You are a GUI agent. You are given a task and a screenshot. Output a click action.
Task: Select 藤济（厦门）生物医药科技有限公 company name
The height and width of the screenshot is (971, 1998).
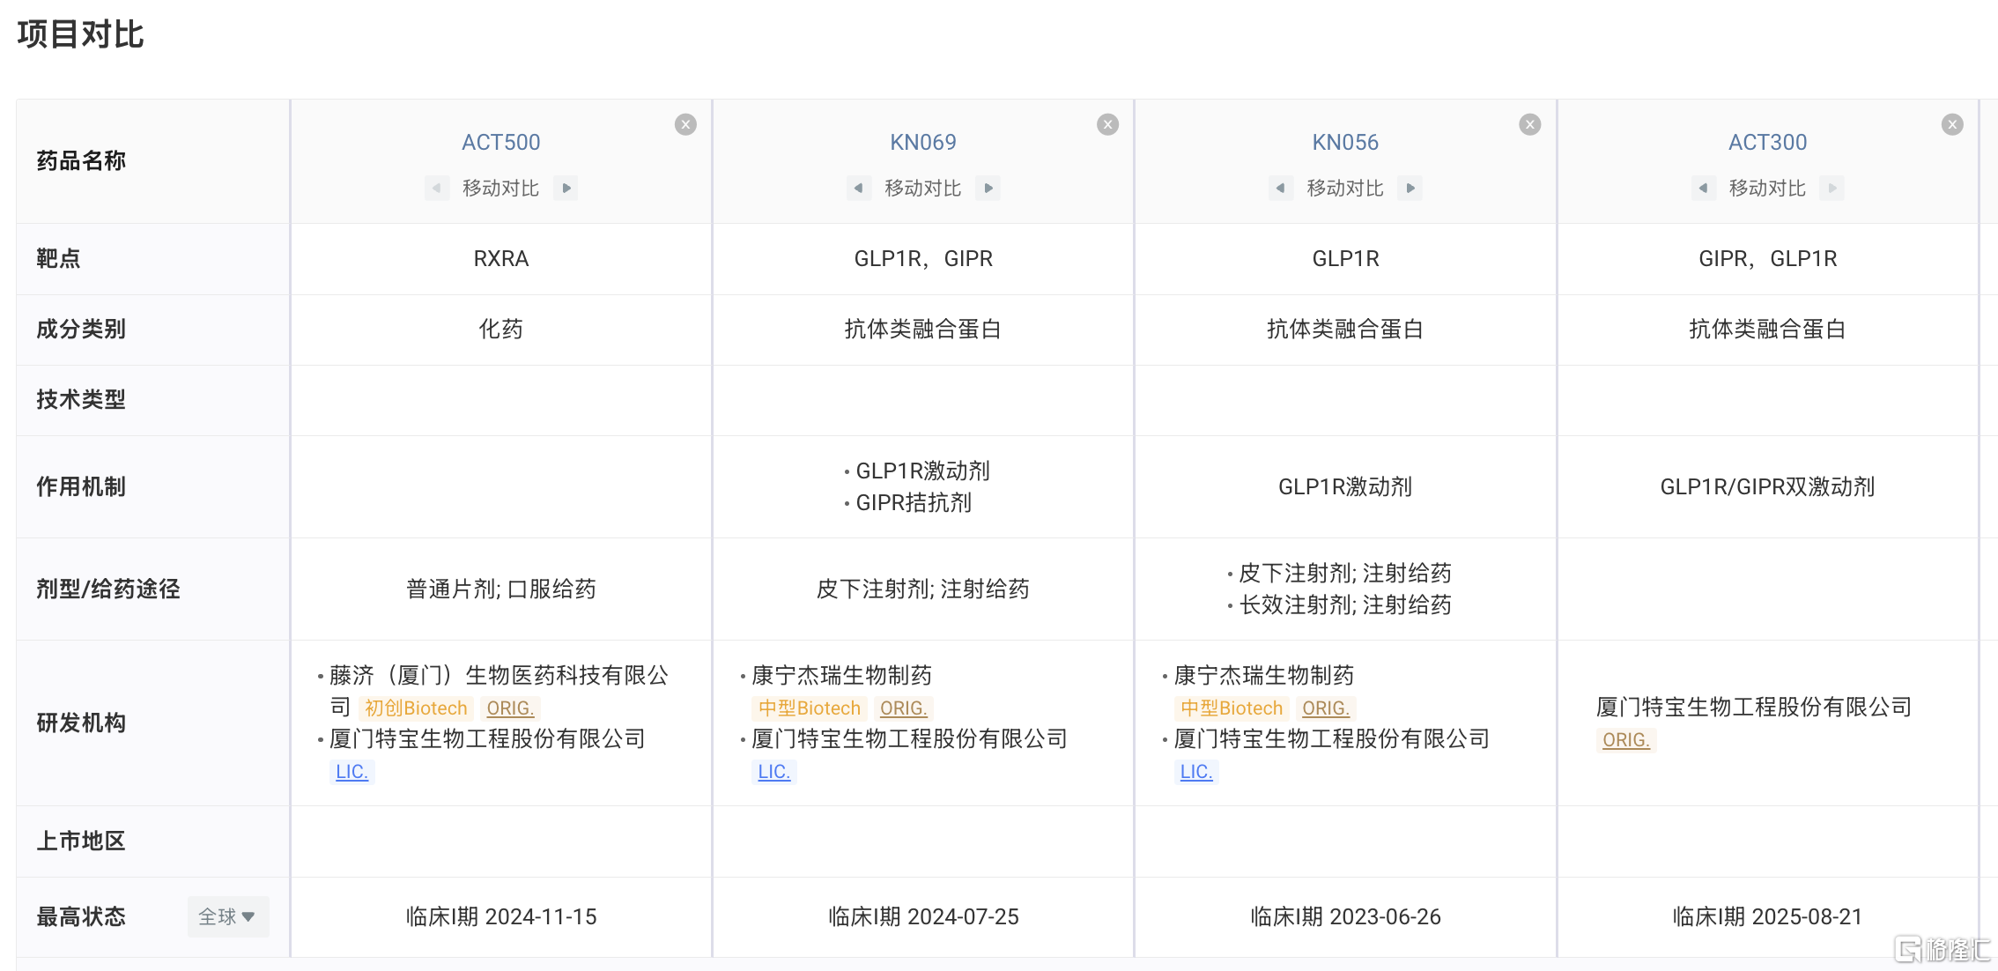[499, 675]
